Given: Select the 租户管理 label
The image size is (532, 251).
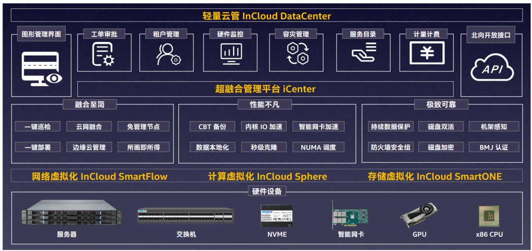Looking at the screenshot, I should pyautogui.click(x=166, y=34).
